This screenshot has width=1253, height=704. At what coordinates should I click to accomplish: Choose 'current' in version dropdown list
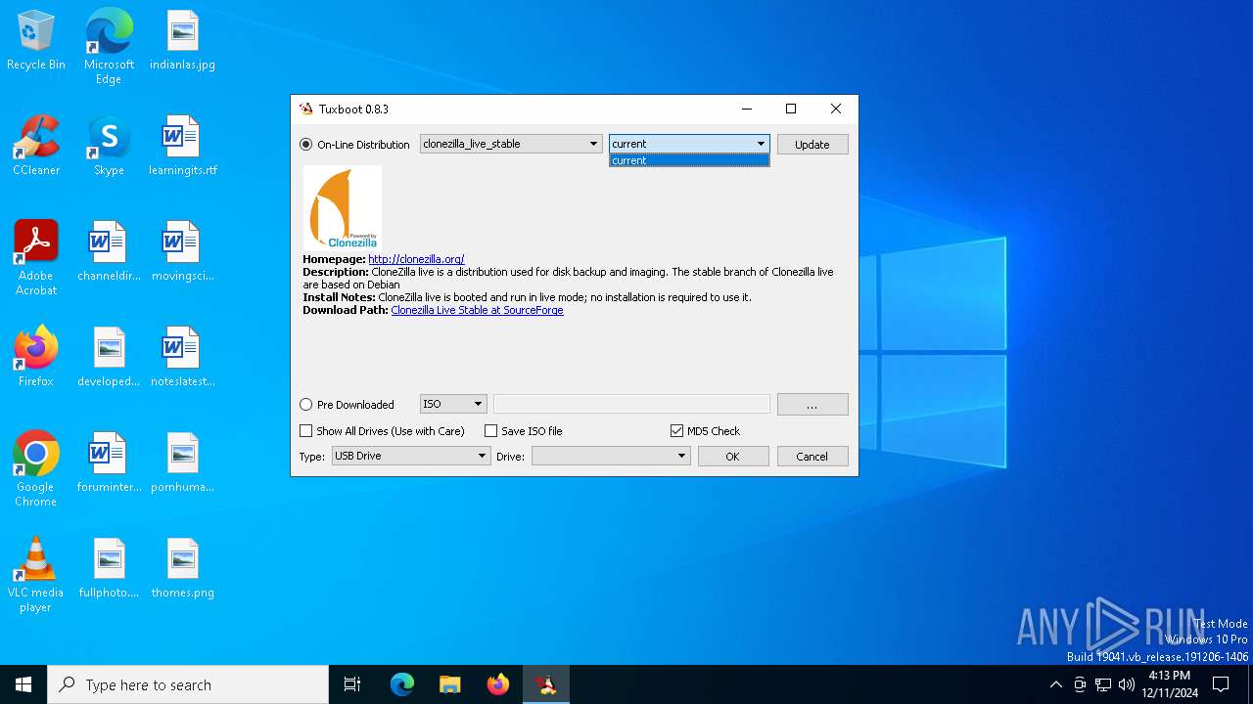click(689, 160)
